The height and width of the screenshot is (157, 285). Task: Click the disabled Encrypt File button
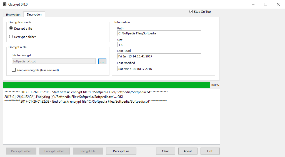coord(87,151)
